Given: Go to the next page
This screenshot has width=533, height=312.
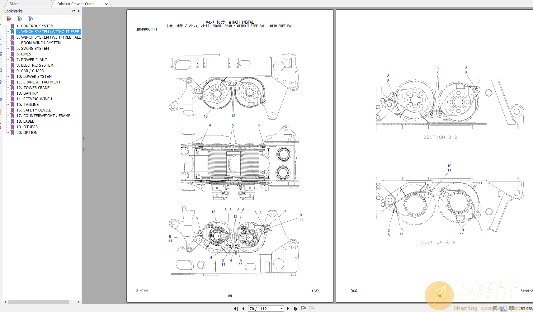Looking at the screenshot, I should pyautogui.click(x=288, y=309).
